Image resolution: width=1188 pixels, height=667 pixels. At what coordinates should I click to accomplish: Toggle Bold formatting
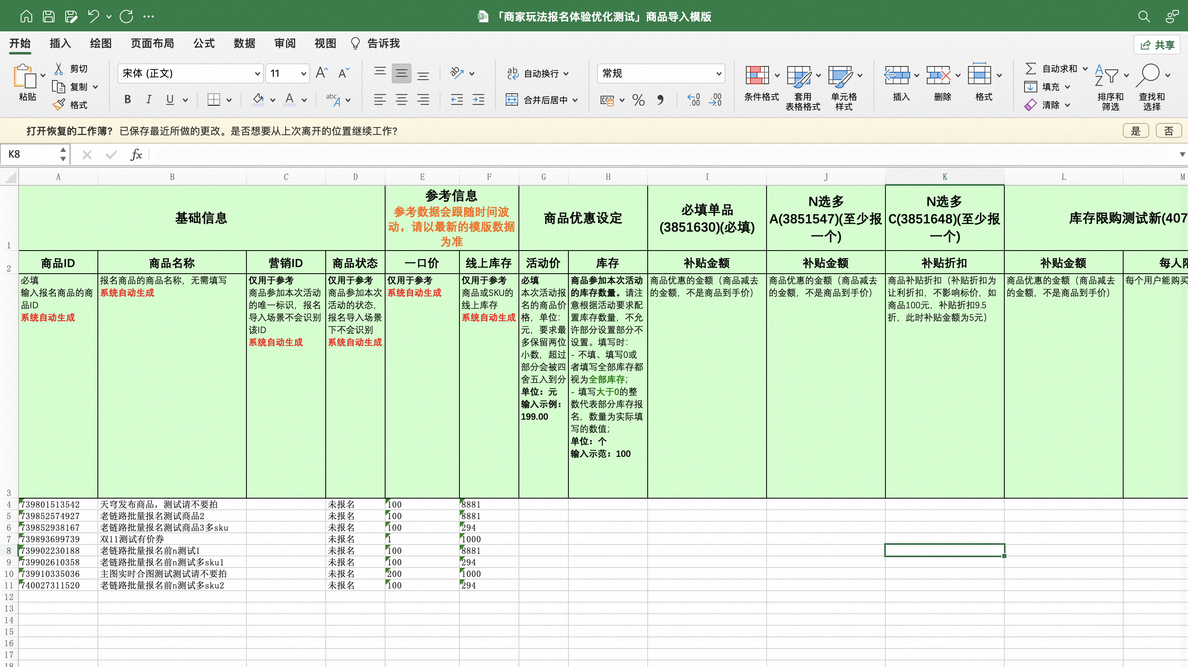(128, 99)
